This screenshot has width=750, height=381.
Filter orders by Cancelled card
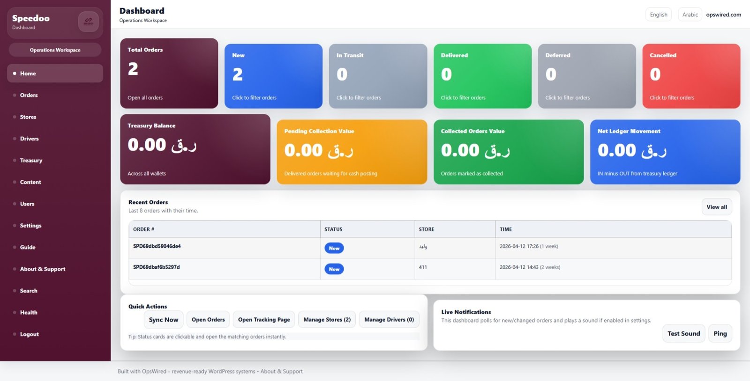(691, 76)
